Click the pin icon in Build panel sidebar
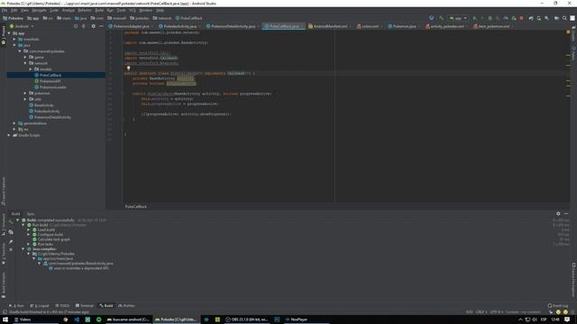 [x=11, y=241]
